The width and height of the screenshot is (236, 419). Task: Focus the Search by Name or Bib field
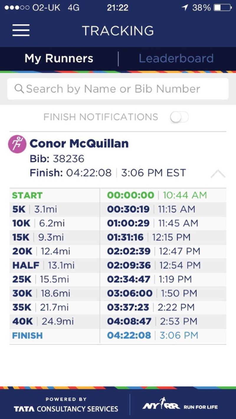point(118,88)
